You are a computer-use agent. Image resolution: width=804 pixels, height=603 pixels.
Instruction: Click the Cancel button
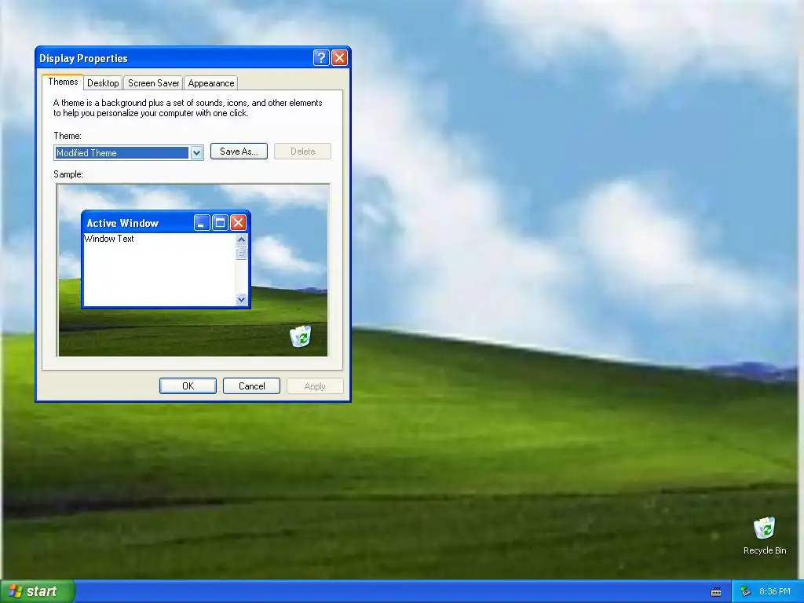tap(251, 386)
